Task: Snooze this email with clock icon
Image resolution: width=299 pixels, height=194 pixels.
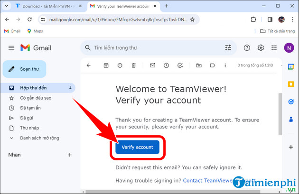Action: click(166, 65)
